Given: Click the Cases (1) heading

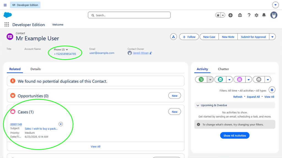Looking at the screenshot, I should coord(26,112).
